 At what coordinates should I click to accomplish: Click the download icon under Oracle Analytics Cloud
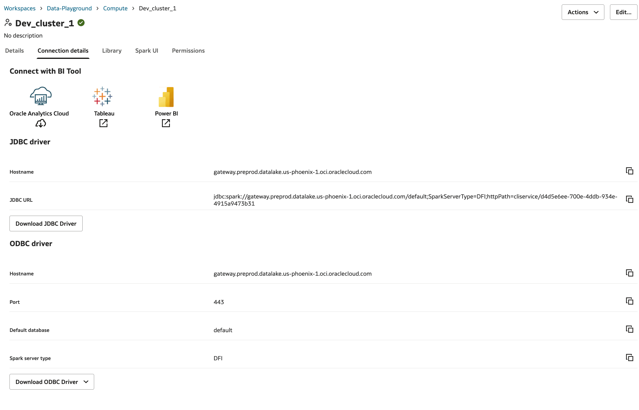41,123
